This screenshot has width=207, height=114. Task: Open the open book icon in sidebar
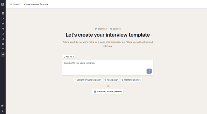tap(3, 49)
